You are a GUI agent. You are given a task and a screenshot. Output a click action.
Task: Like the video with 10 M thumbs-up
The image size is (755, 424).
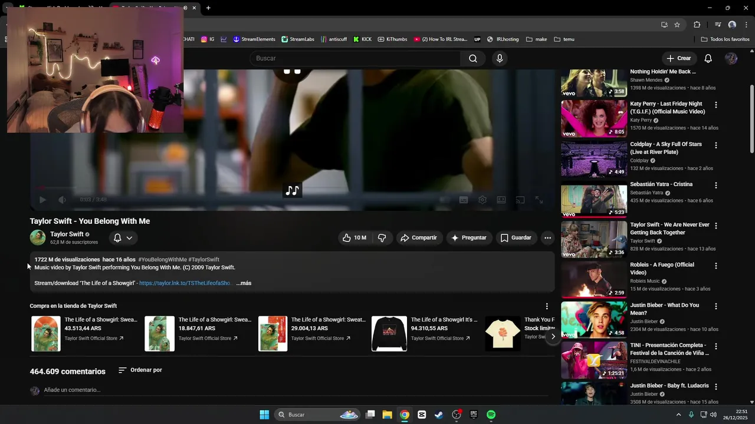(354, 238)
